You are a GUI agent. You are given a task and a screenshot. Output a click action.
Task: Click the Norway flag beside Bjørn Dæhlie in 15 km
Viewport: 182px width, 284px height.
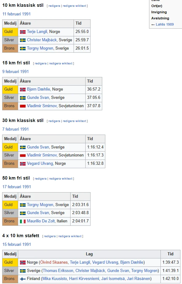click(23, 89)
